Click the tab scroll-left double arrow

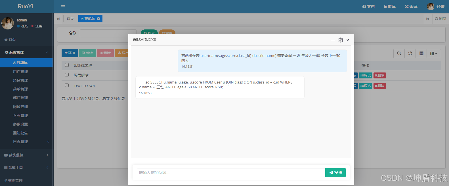click(x=58, y=19)
